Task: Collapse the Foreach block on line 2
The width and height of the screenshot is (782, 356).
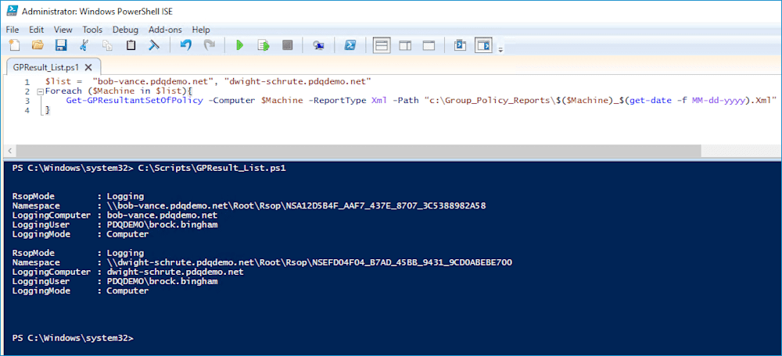Action: point(40,91)
